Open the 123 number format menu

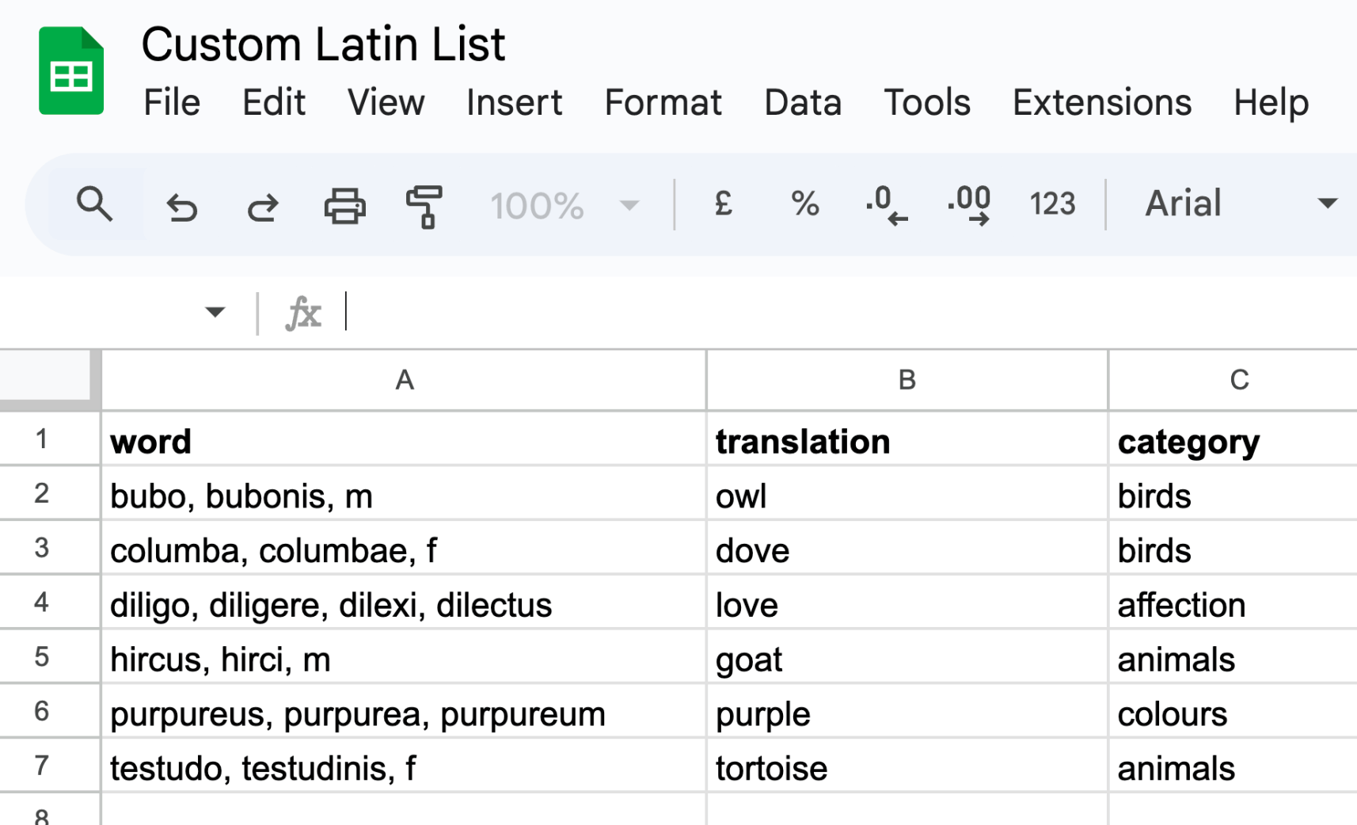(x=1051, y=205)
